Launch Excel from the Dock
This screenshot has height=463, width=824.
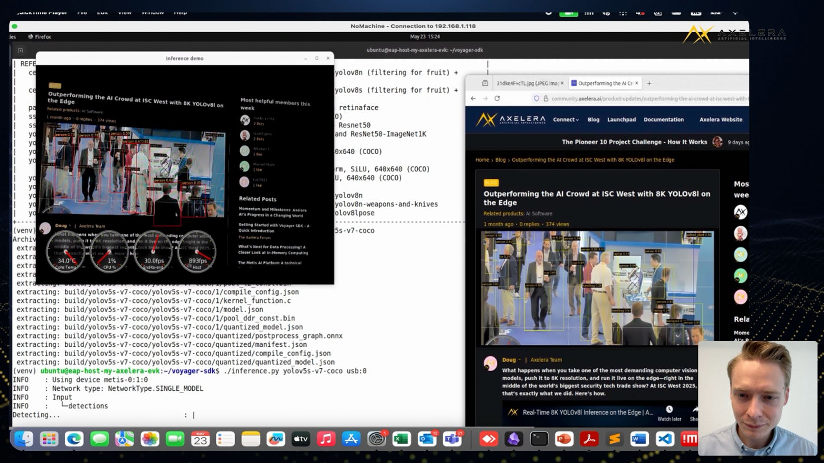[x=402, y=439]
